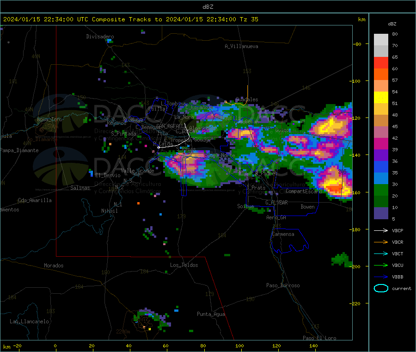Click the Divisadero map label
The image size is (416, 352).
pyautogui.click(x=100, y=37)
